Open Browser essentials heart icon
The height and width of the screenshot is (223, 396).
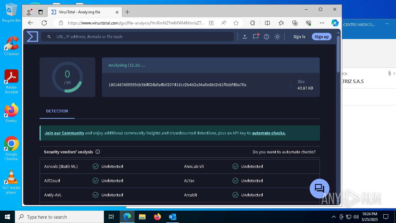(308, 23)
